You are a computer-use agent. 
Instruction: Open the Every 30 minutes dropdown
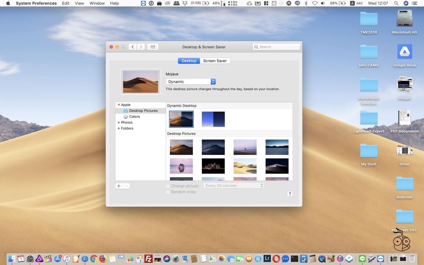click(234, 186)
